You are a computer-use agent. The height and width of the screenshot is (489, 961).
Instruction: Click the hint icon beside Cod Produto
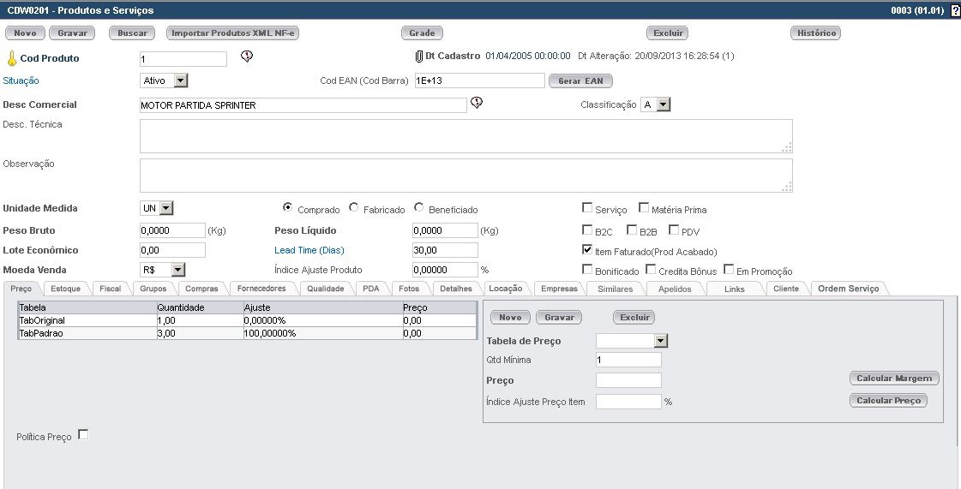pos(247,57)
